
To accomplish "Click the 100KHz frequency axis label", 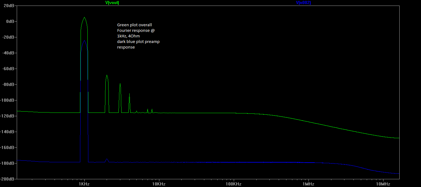I will [233, 184].
